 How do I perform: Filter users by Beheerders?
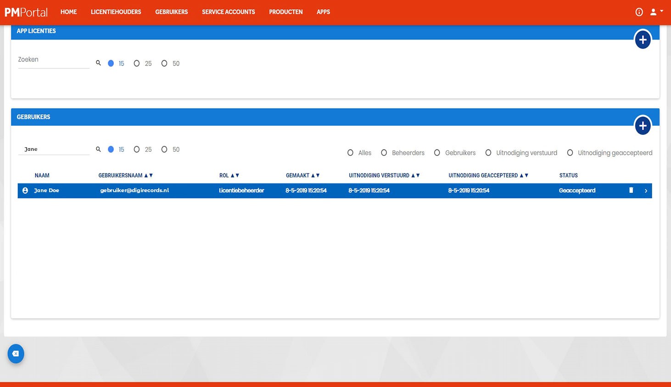403,153
